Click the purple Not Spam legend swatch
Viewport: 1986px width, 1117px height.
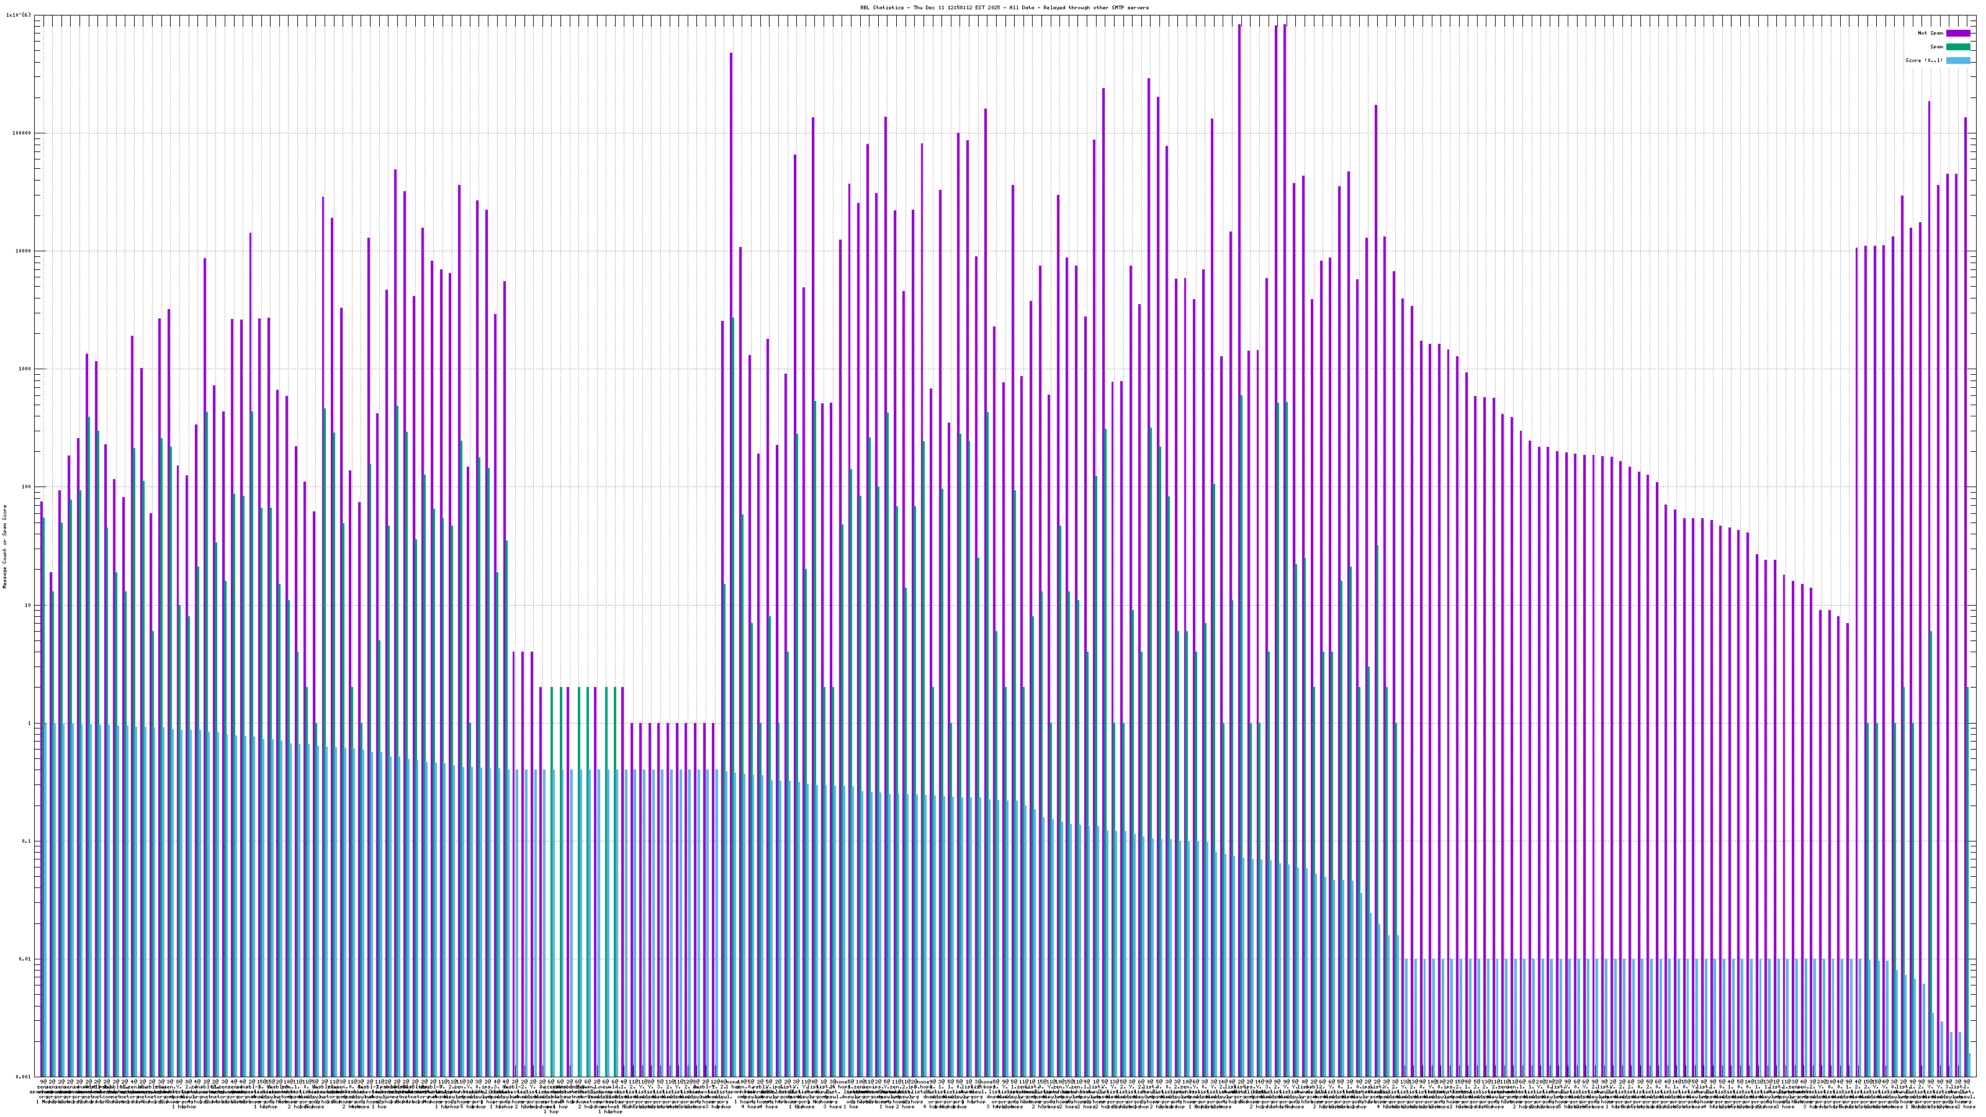pyautogui.click(x=1957, y=33)
